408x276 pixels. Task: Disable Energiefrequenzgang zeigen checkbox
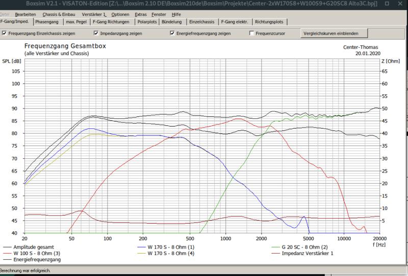pyautogui.click(x=172, y=34)
